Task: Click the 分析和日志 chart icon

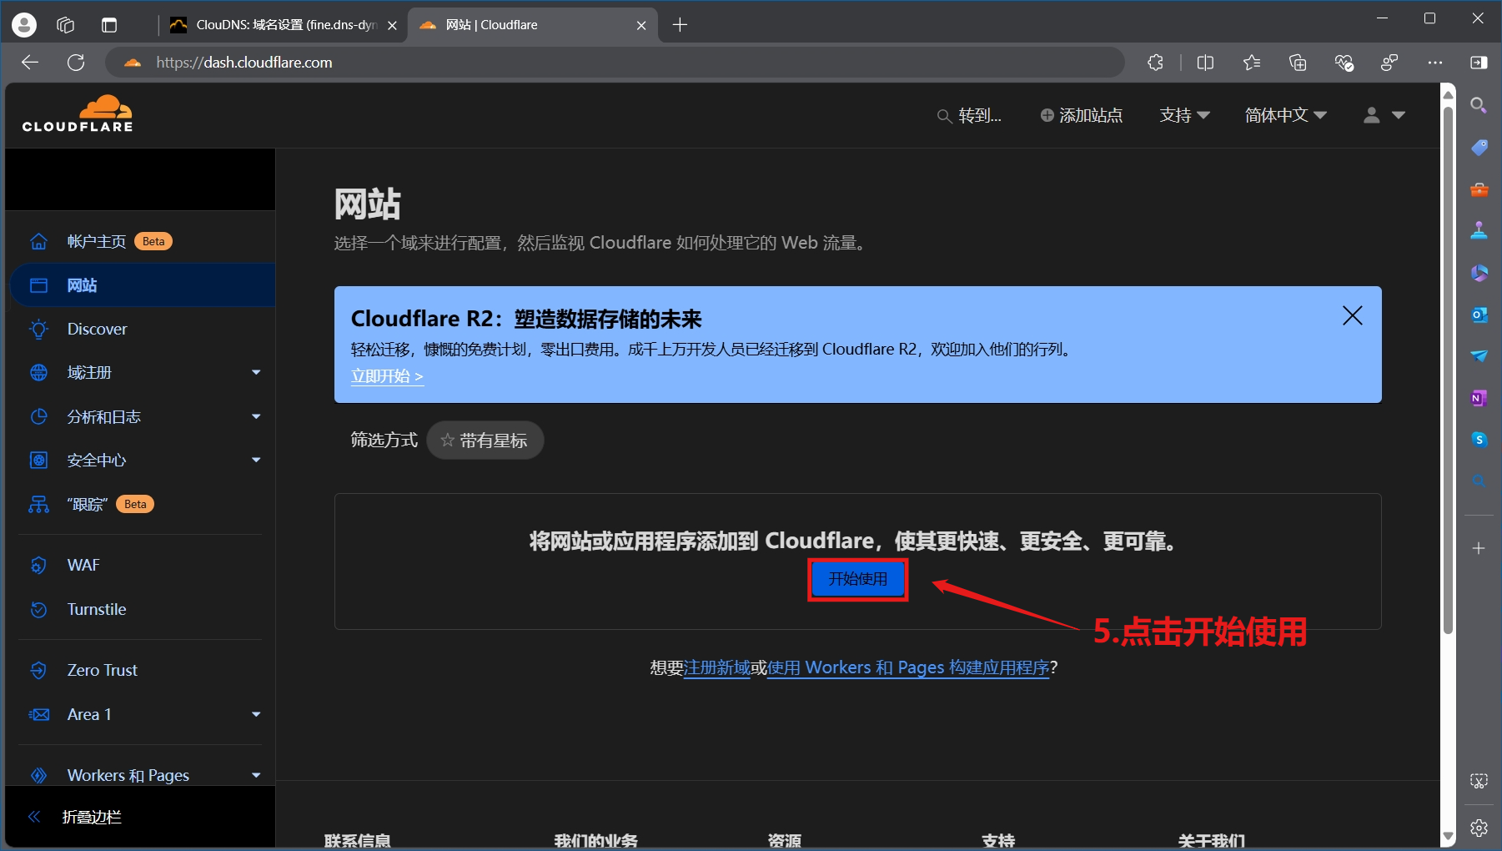Action: 38,416
